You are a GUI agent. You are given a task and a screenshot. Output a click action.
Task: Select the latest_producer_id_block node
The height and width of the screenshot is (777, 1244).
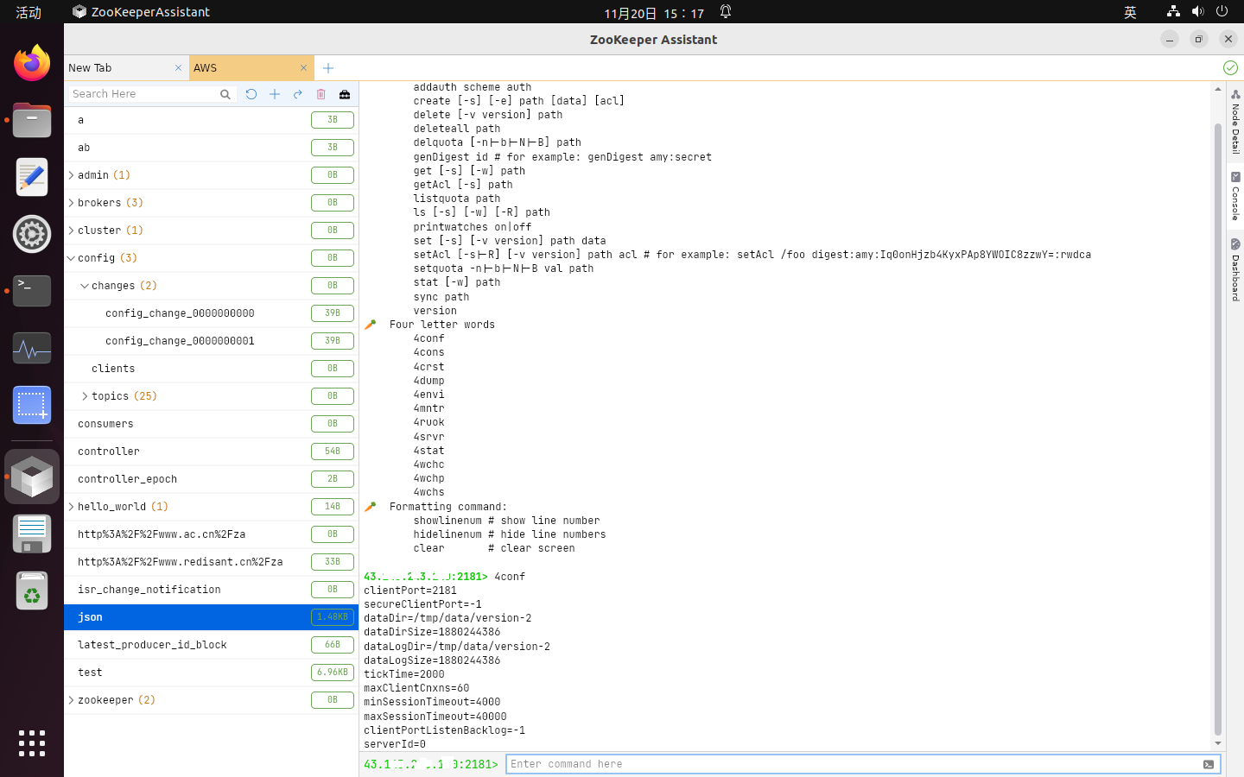coord(211,645)
